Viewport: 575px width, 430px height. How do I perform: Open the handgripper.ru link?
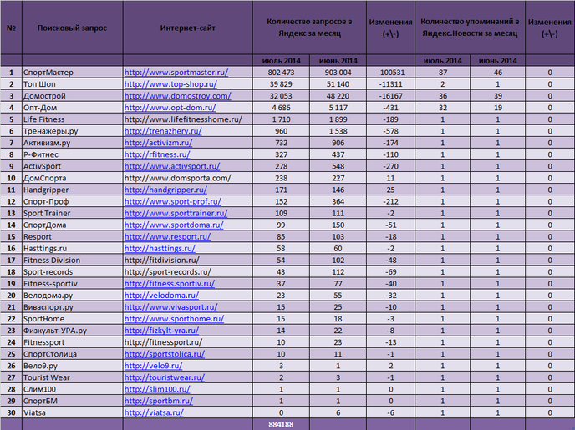(165, 190)
